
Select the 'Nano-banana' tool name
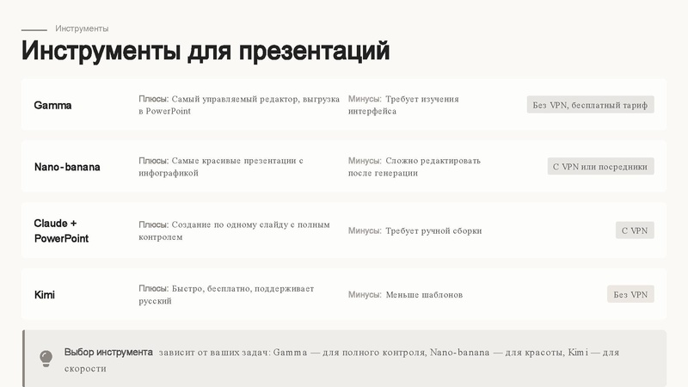click(x=67, y=167)
